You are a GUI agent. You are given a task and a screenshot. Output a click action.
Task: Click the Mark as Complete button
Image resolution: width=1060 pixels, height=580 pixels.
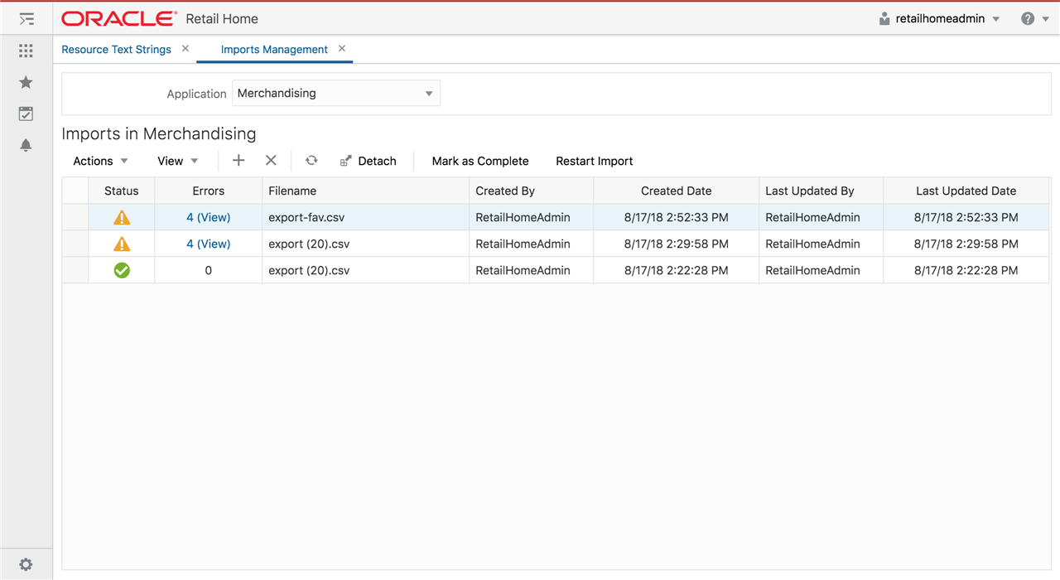[480, 161]
